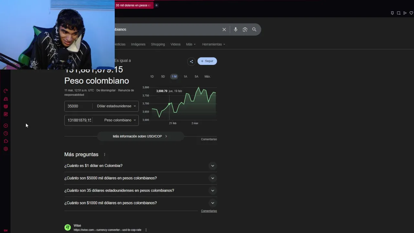Click the magnifier search icon
The height and width of the screenshot is (233, 414).
pyautogui.click(x=254, y=29)
